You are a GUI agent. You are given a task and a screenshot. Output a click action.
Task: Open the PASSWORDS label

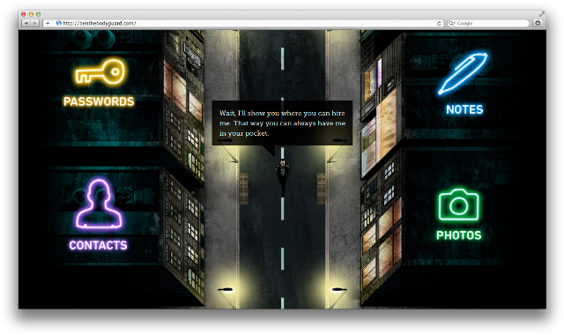pos(99,102)
